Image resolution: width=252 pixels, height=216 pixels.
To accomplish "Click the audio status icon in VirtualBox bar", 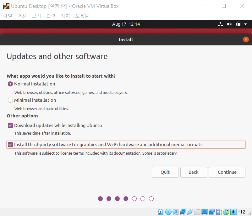I will (176, 212).
